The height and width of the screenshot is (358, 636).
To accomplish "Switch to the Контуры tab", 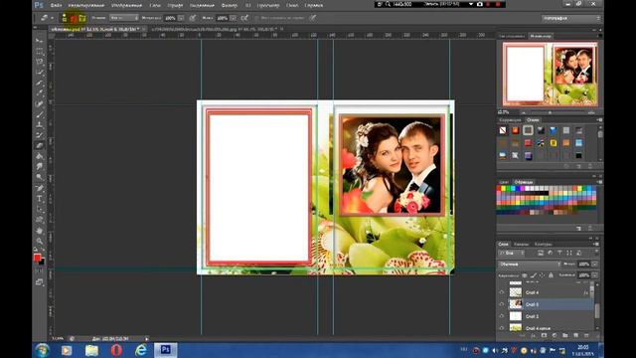I will tap(543, 244).
